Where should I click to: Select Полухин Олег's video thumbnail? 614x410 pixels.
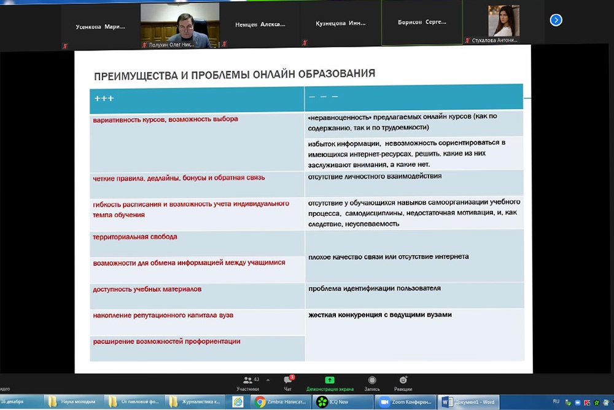click(x=180, y=25)
